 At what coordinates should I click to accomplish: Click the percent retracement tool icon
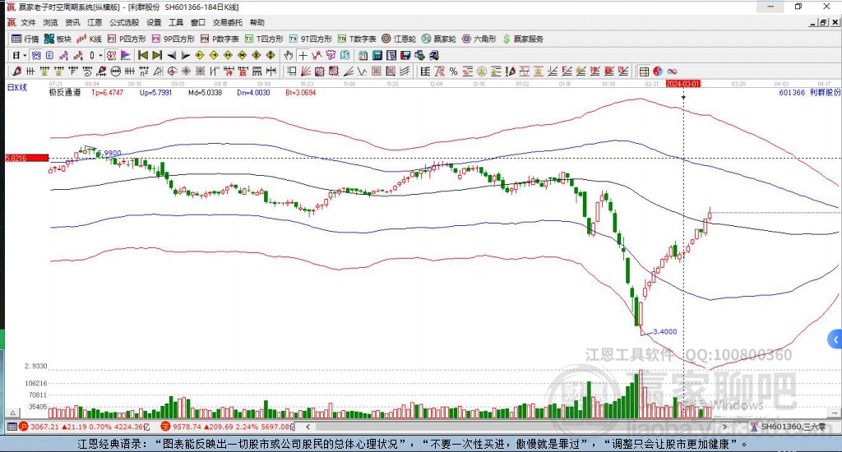coord(454,71)
